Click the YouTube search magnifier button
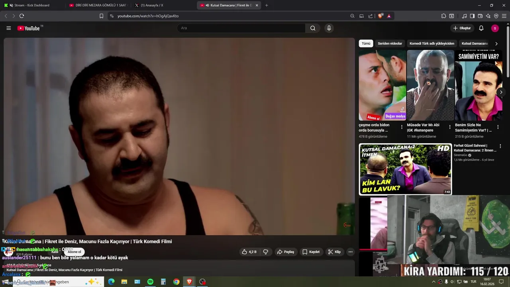The width and height of the screenshot is (510, 287). 313,28
